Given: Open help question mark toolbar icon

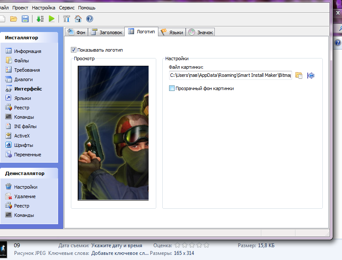Looking at the screenshot, I should click(90, 19).
